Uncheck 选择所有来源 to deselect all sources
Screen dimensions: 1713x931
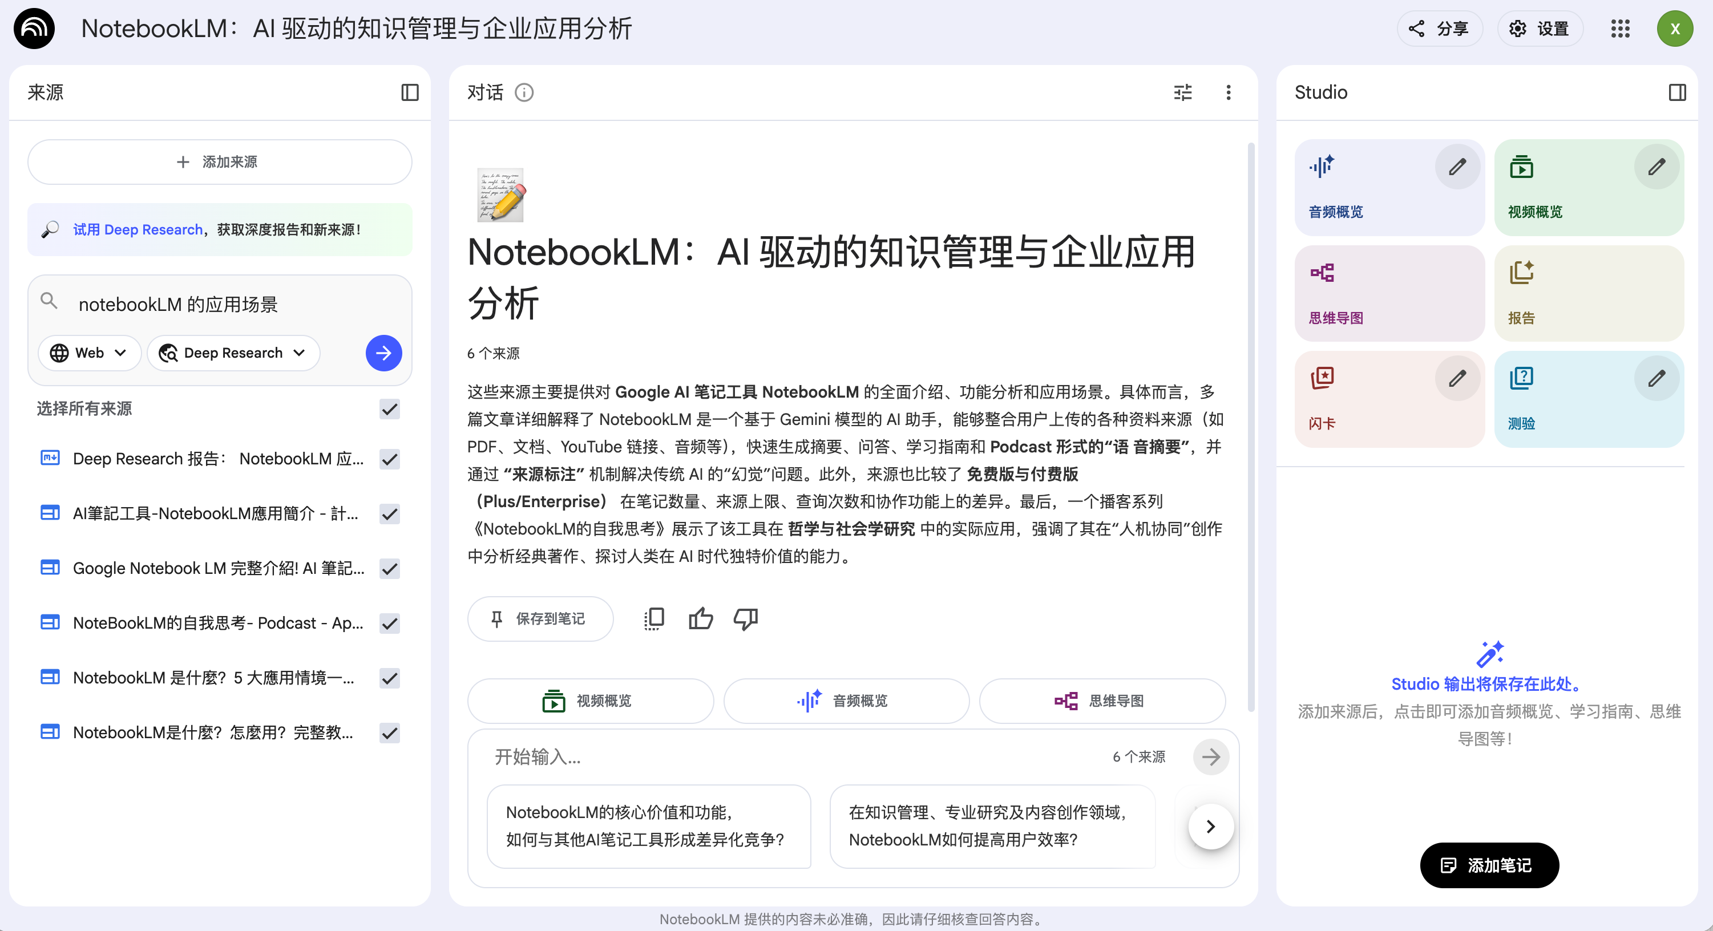pyautogui.click(x=390, y=409)
